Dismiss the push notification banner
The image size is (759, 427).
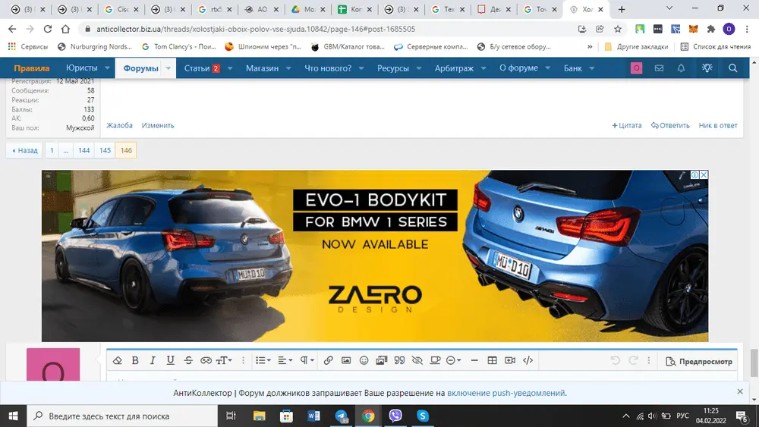tap(740, 392)
